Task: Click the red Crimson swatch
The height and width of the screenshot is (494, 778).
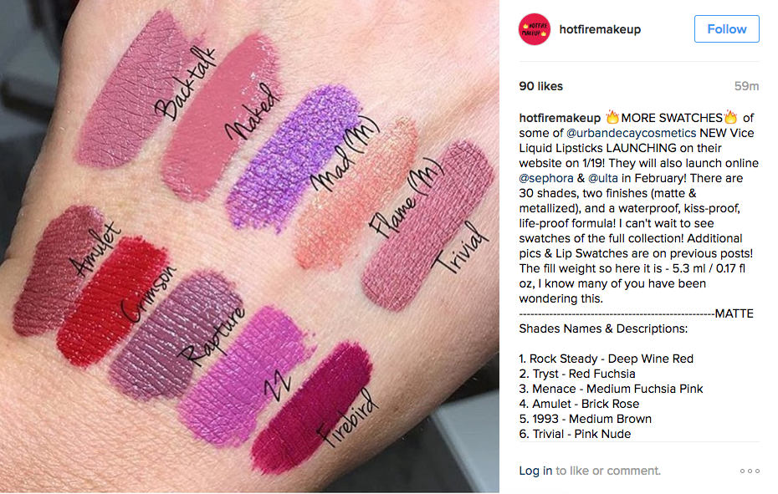Action: pyautogui.click(x=110, y=303)
